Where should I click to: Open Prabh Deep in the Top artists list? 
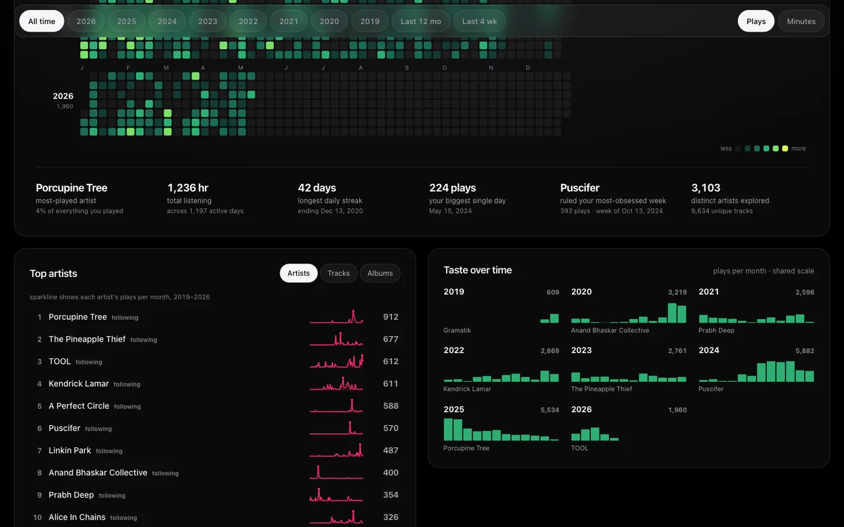(215, 495)
